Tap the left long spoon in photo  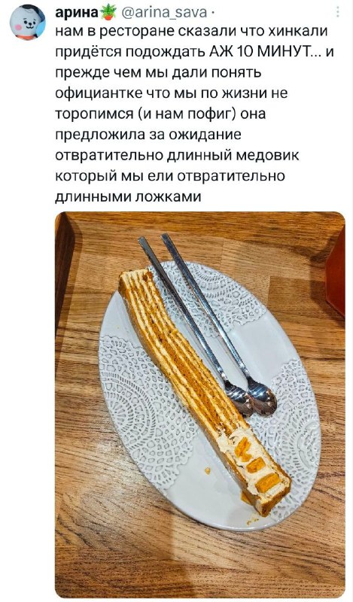pos(196,327)
